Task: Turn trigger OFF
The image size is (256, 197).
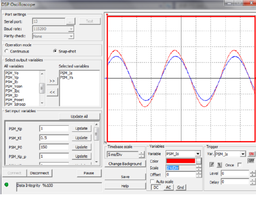Action: [x=252, y=161]
